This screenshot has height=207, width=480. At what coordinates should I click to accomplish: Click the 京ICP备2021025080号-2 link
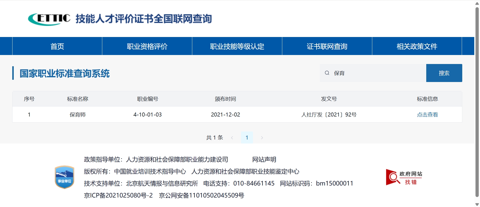pos(118,195)
